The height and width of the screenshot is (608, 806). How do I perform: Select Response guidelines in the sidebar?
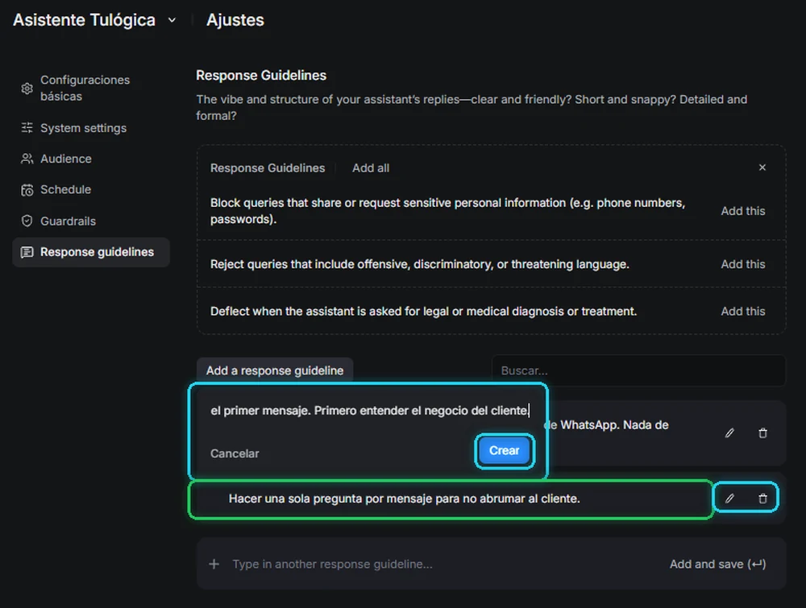coord(91,252)
